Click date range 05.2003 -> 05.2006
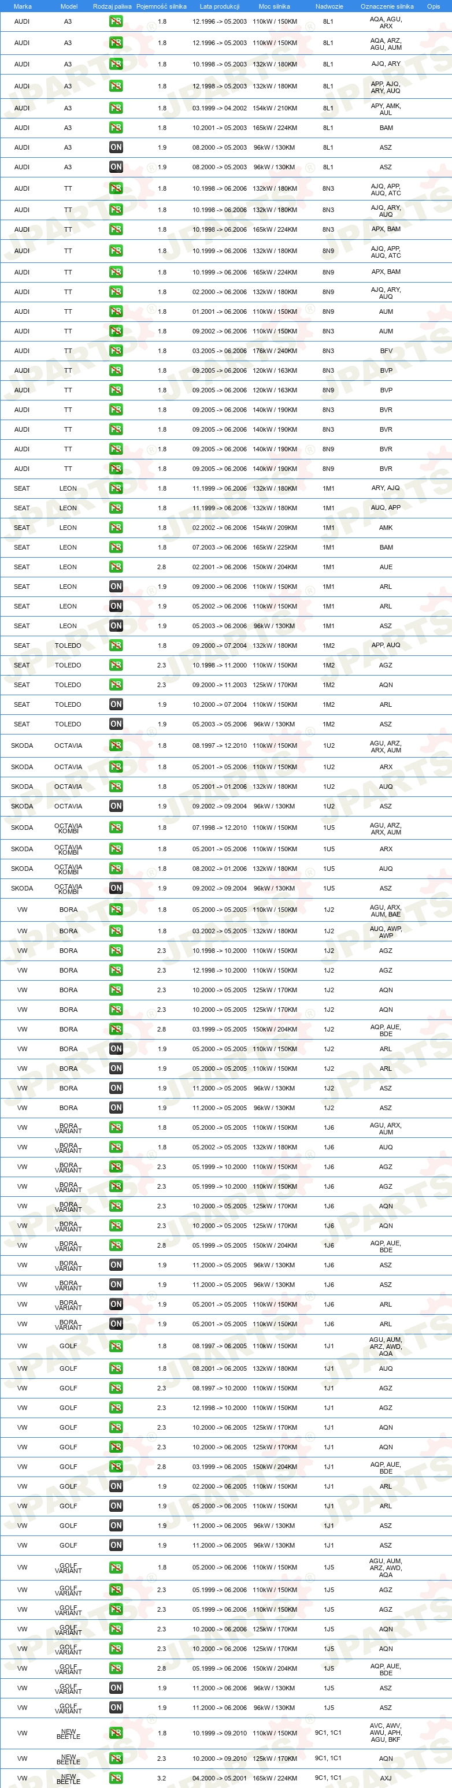This screenshot has height=1788, width=452. tap(220, 724)
